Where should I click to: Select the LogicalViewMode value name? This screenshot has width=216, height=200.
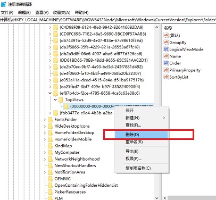click(186, 49)
